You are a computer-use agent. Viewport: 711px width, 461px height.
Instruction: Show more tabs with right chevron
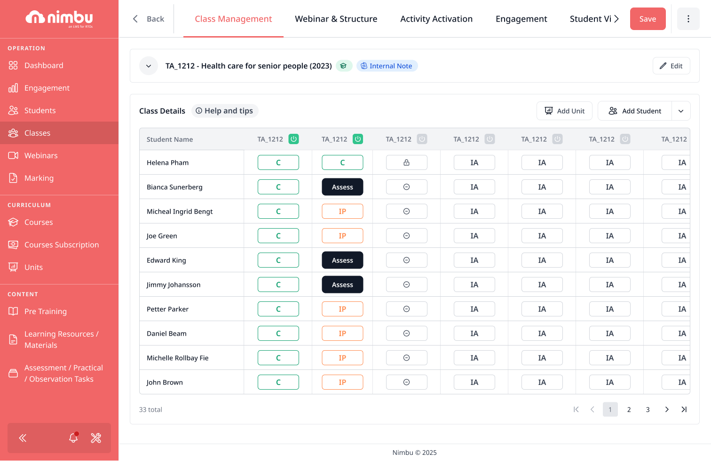pyautogui.click(x=616, y=19)
